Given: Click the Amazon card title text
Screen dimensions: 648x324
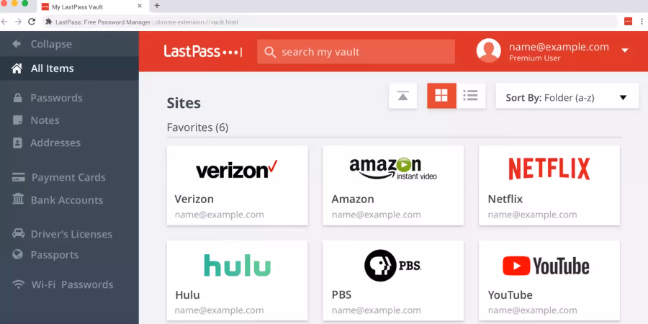Looking at the screenshot, I should tap(353, 199).
